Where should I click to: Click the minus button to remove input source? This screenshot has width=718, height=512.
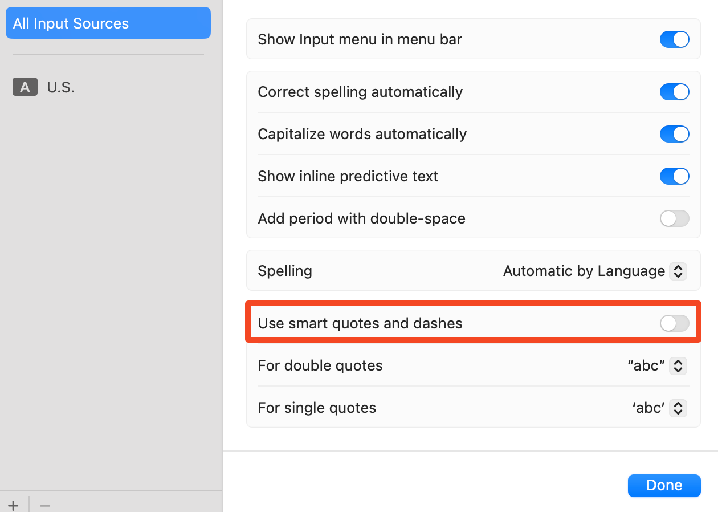click(45, 505)
